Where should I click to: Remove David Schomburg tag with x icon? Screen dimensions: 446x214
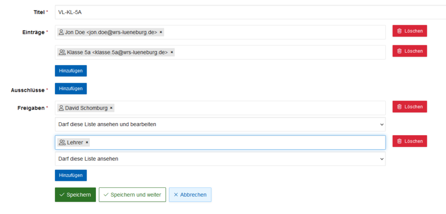[111, 108]
